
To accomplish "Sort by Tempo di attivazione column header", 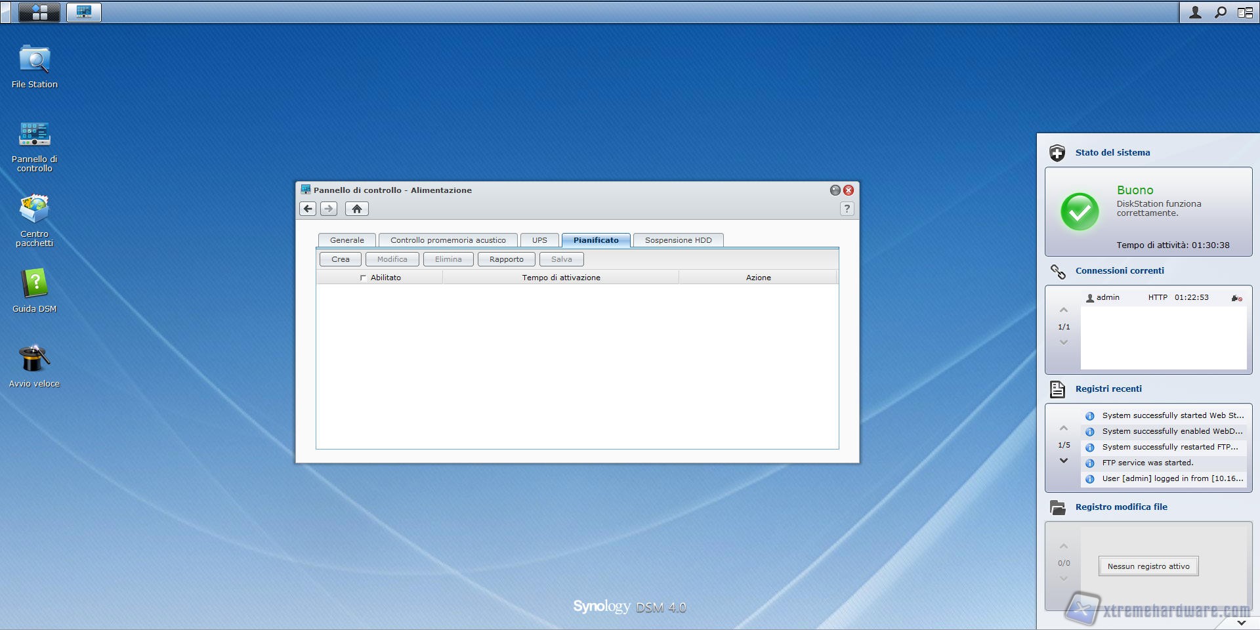I will [x=561, y=278].
